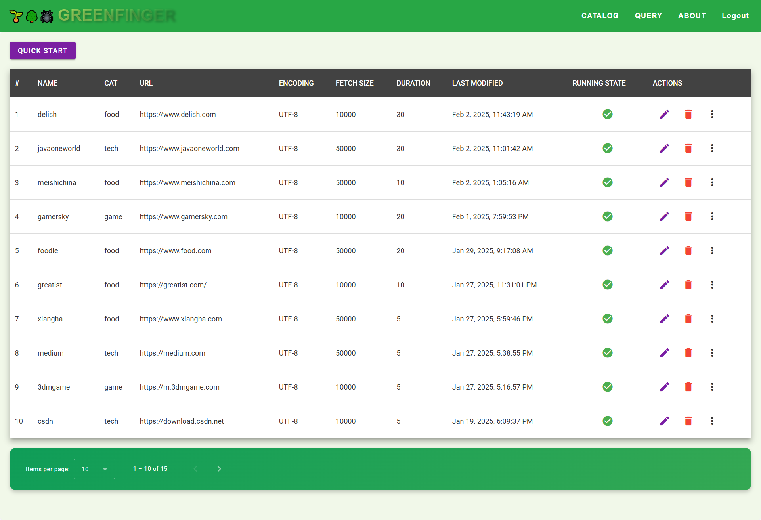Edit the javaoneworld entry
The width and height of the screenshot is (761, 520).
(x=665, y=148)
